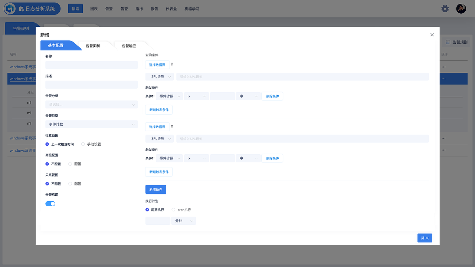This screenshot has width=475, height=267.
Task: Open the SPL语句 dropdown in first query block
Action: pyautogui.click(x=160, y=77)
